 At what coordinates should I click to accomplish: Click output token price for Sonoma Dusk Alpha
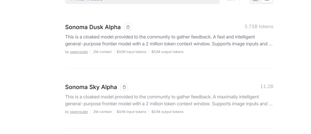[x=167, y=52]
